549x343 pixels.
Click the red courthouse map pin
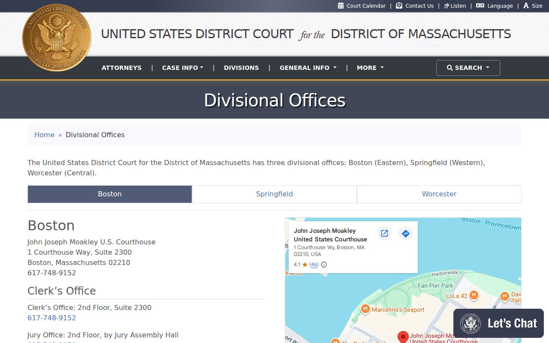point(403,337)
